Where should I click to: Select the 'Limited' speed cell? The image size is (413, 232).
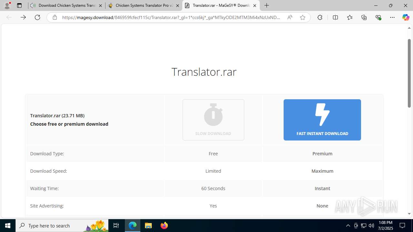coord(213,171)
